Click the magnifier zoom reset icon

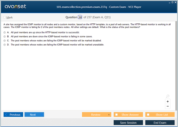[x=168, y=96]
